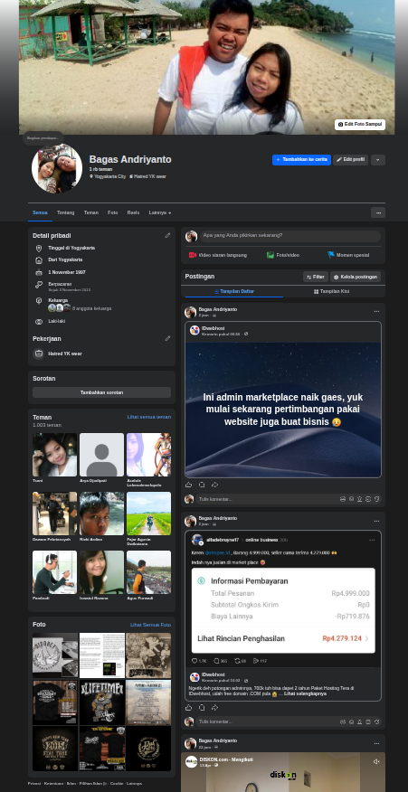Open the Privasi footer link
408x792 pixels.
pyautogui.click(x=33, y=784)
